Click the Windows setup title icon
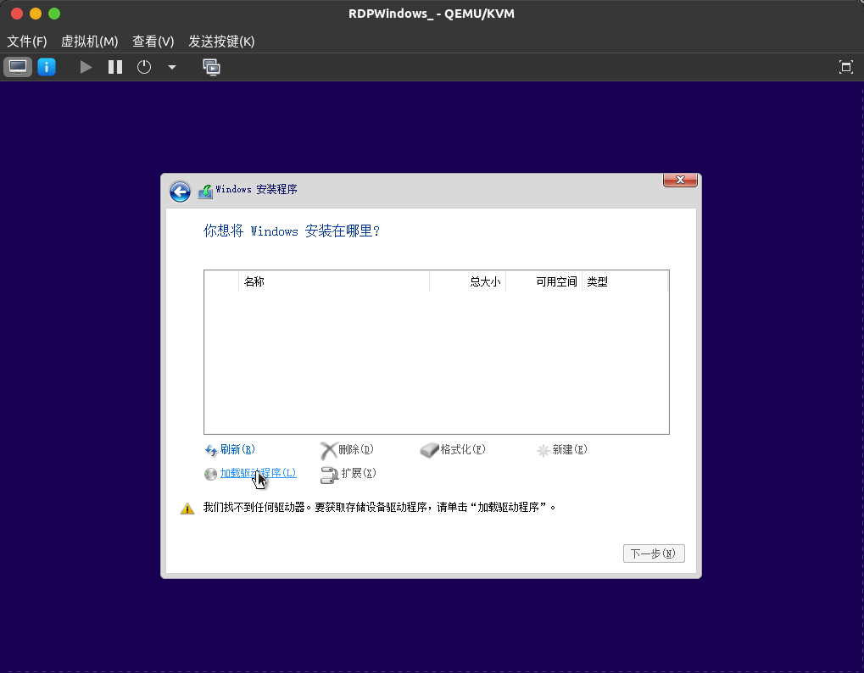Screen dimensions: 864x673 [x=205, y=191]
